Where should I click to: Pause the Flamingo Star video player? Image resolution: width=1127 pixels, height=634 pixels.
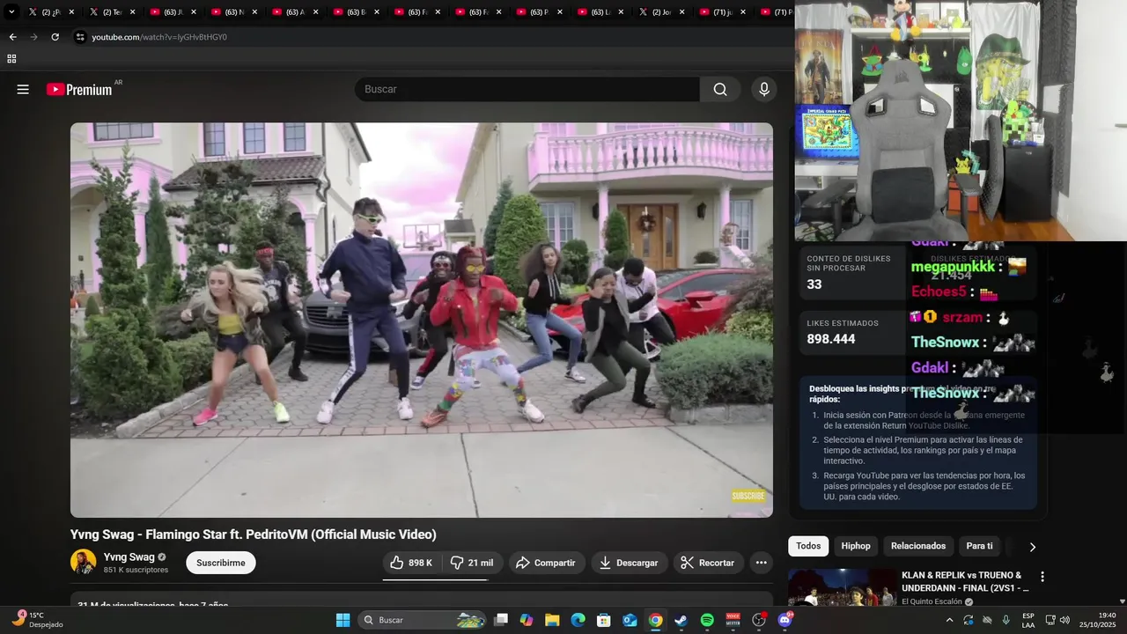(x=422, y=320)
